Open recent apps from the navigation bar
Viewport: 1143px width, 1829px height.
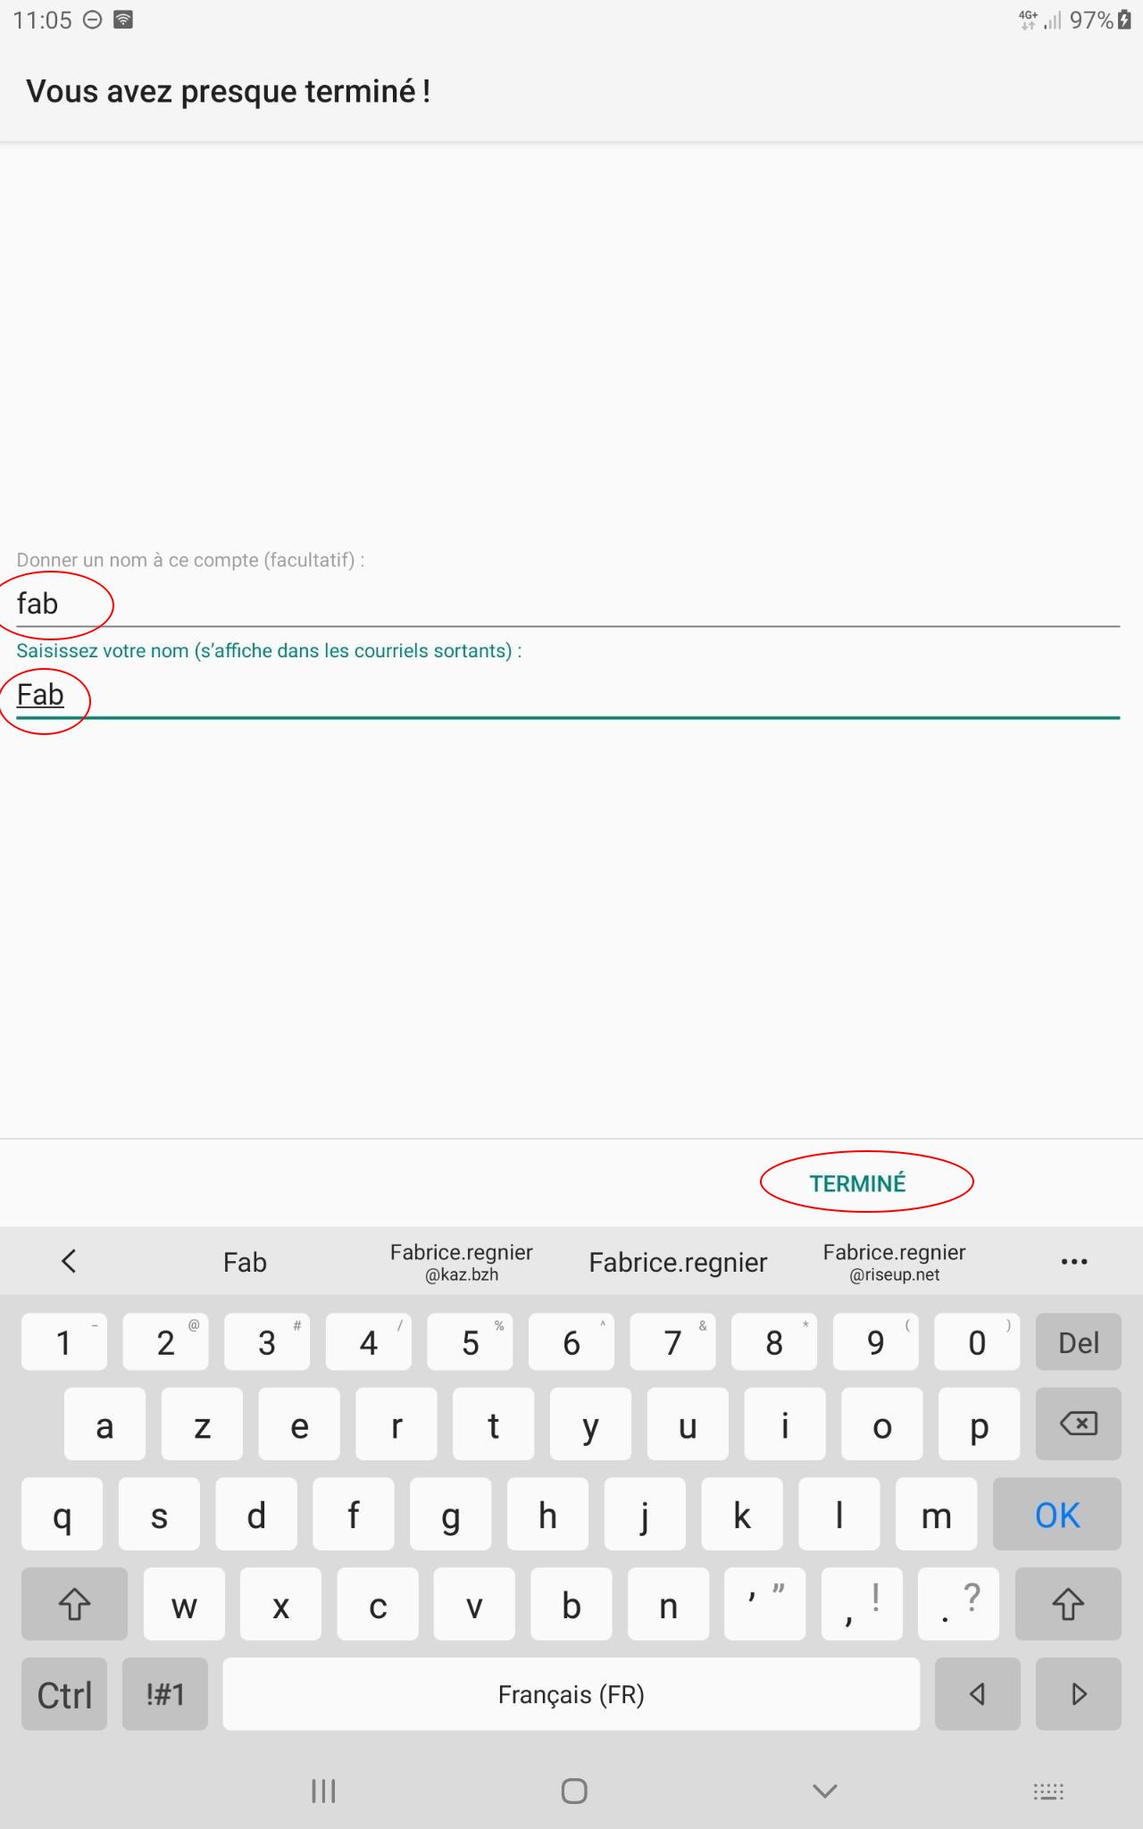(x=323, y=1791)
